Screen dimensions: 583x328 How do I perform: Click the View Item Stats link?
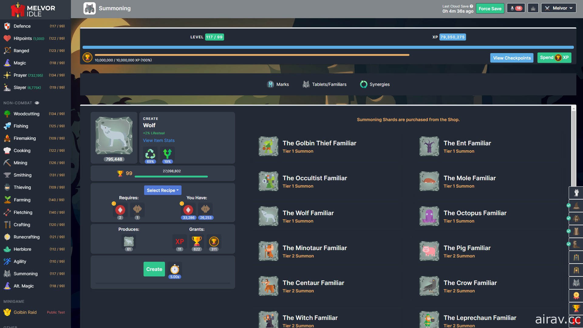[159, 141]
